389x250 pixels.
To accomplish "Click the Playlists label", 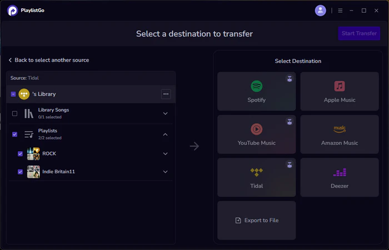I will 48,131.
